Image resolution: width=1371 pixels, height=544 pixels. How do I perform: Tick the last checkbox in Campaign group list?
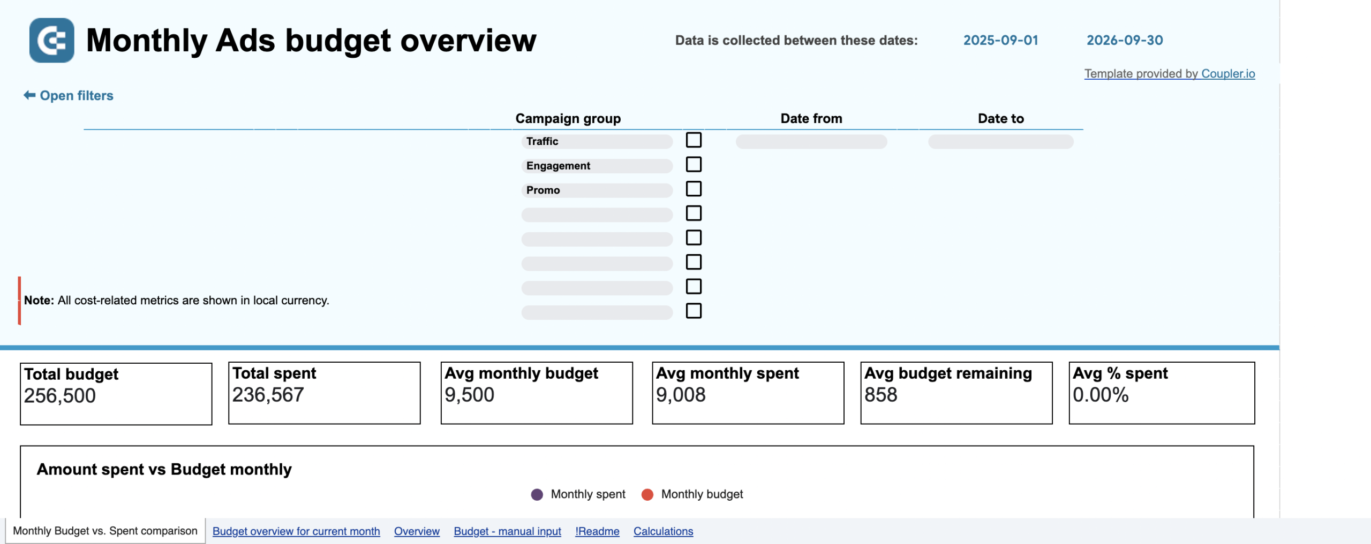pos(694,311)
